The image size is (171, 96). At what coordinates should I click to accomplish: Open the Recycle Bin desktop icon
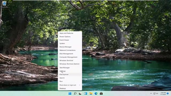(4, 5)
